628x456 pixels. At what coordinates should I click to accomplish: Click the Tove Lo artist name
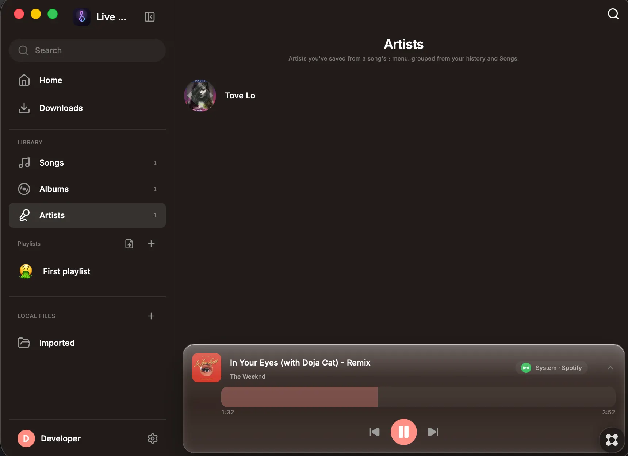click(240, 96)
